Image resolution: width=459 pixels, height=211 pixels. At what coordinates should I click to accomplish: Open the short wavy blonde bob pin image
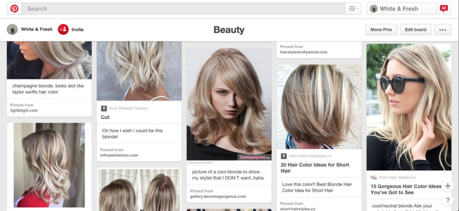point(139,71)
